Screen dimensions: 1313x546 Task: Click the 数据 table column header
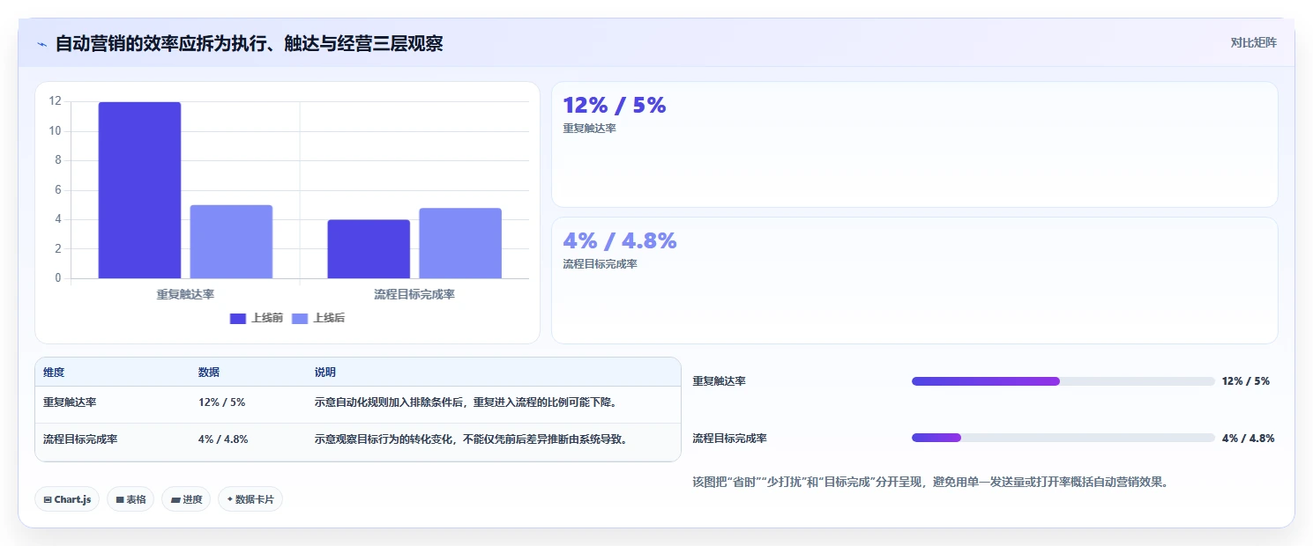click(x=209, y=373)
